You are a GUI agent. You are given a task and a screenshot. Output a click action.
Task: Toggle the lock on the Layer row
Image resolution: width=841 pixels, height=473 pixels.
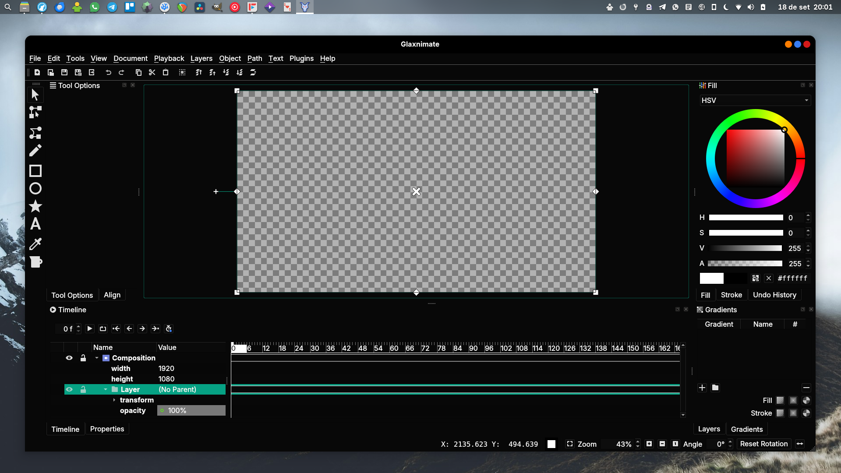[83, 389]
